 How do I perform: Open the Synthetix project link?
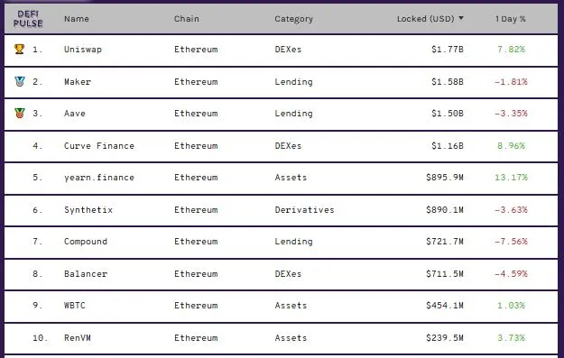88,210
